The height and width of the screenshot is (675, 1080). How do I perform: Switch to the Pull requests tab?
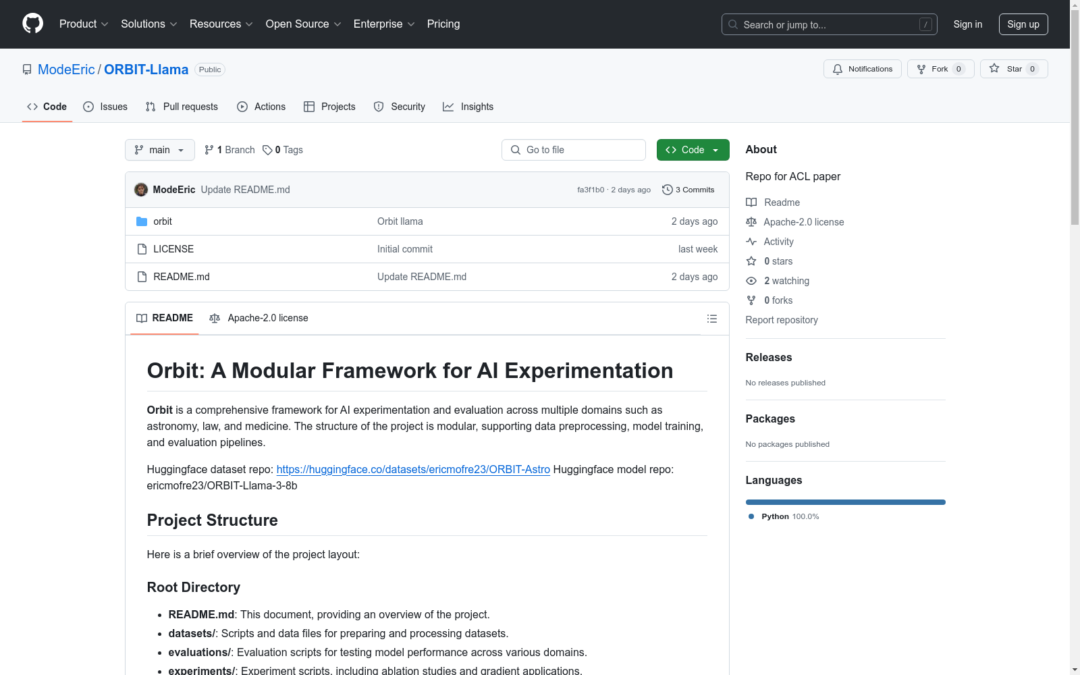(x=182, y=107)
